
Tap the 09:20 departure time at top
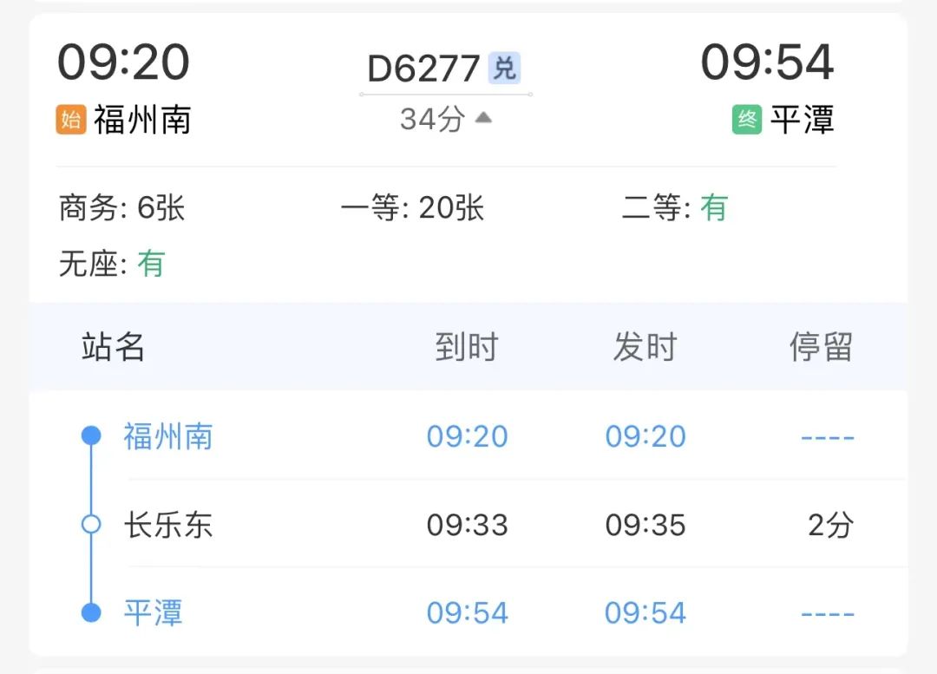123,62
